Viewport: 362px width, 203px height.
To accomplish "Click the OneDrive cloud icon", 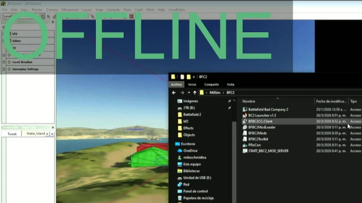I will coord(180,151).
